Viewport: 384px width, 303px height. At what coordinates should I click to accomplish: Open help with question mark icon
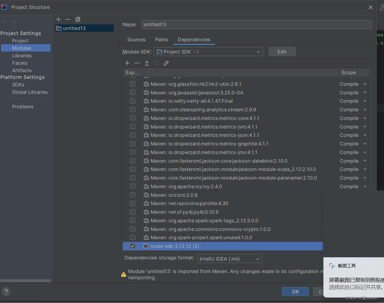pos(6,291)
